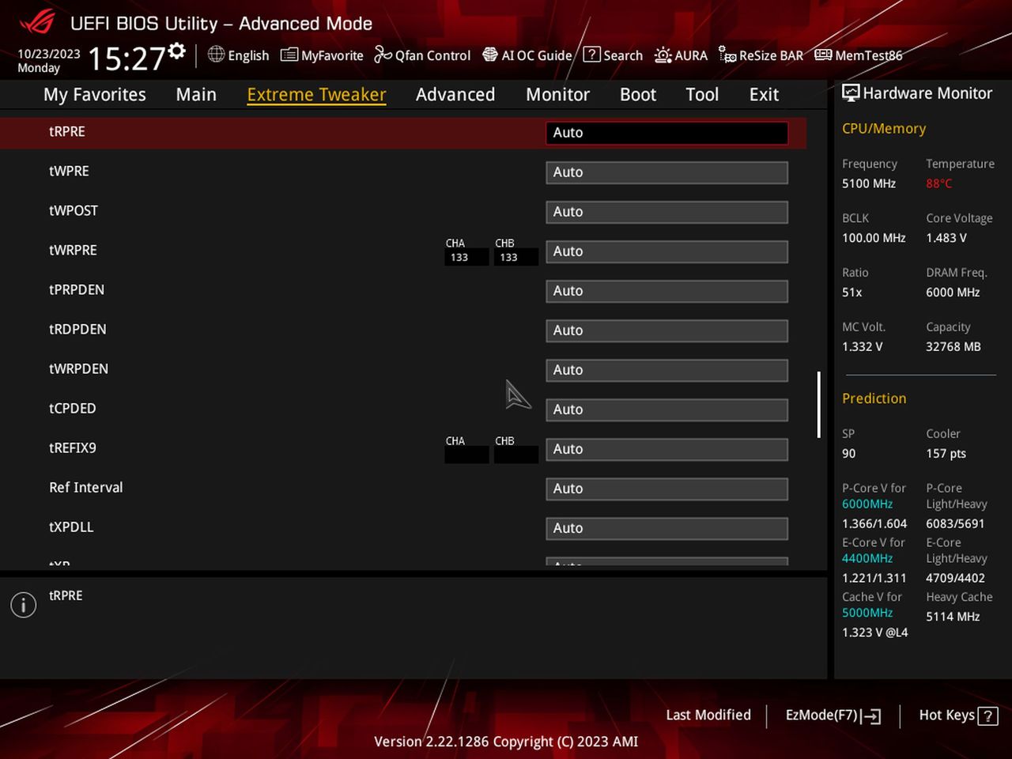The height and width of the screenshot is (759, 1012).
Task: Edit the tWRPRE Auto value field
Action: [x=667, y=251]
